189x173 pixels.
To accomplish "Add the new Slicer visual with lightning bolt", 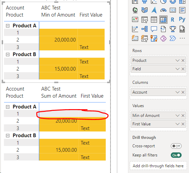I will [145, 39].
